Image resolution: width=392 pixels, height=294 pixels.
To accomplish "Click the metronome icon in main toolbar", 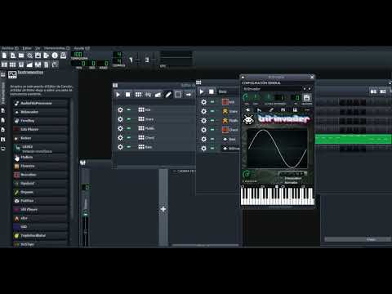I will click(x=63, y=56).
